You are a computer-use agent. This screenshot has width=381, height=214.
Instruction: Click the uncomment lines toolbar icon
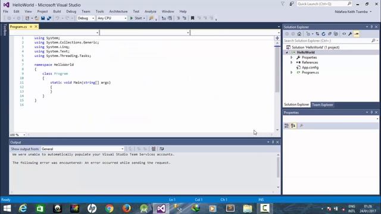[x=185, y=18]
